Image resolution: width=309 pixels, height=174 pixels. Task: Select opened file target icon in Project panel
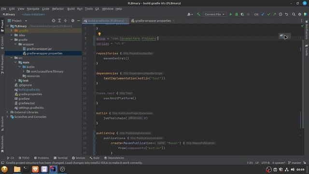tap(54, 20)
